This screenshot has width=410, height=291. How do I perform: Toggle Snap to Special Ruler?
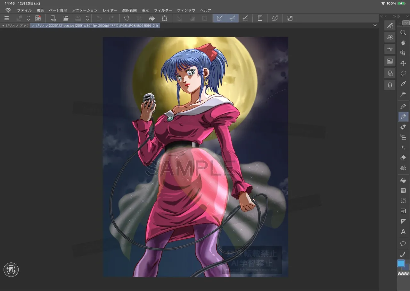pos(232,18)
